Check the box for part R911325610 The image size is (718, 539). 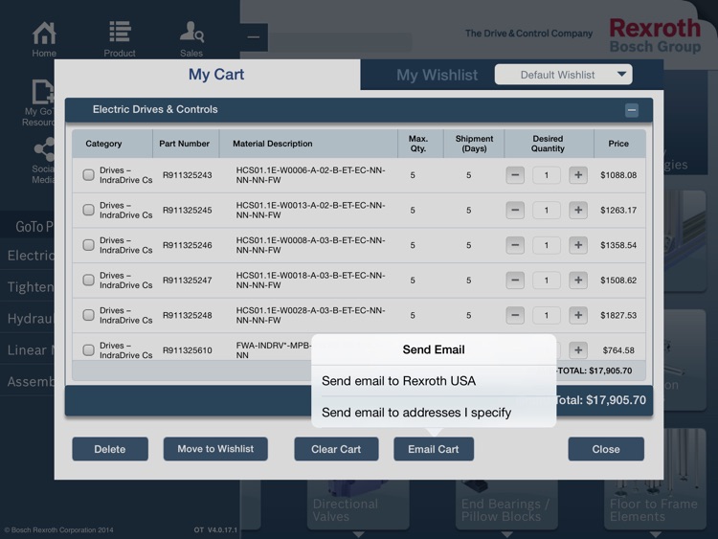pyautogui.click(x=88, y=350)
